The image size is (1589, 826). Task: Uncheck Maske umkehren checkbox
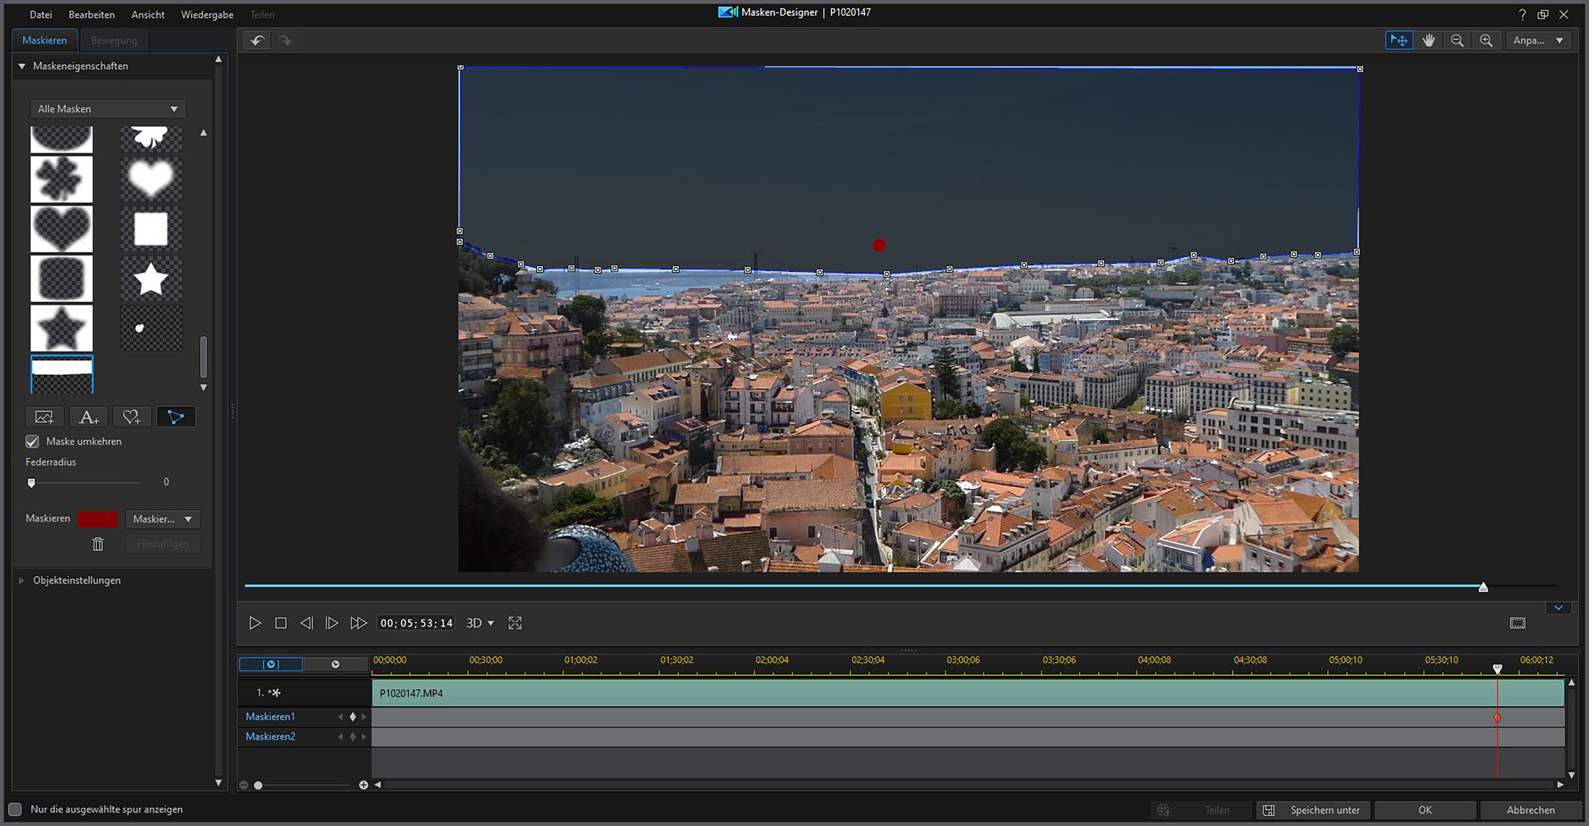click(32, 442)
